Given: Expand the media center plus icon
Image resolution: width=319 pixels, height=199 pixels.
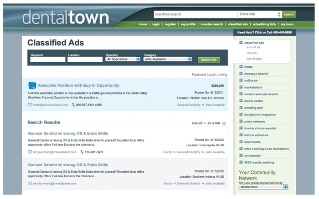Looking at the screenshot, I should 241,101.
